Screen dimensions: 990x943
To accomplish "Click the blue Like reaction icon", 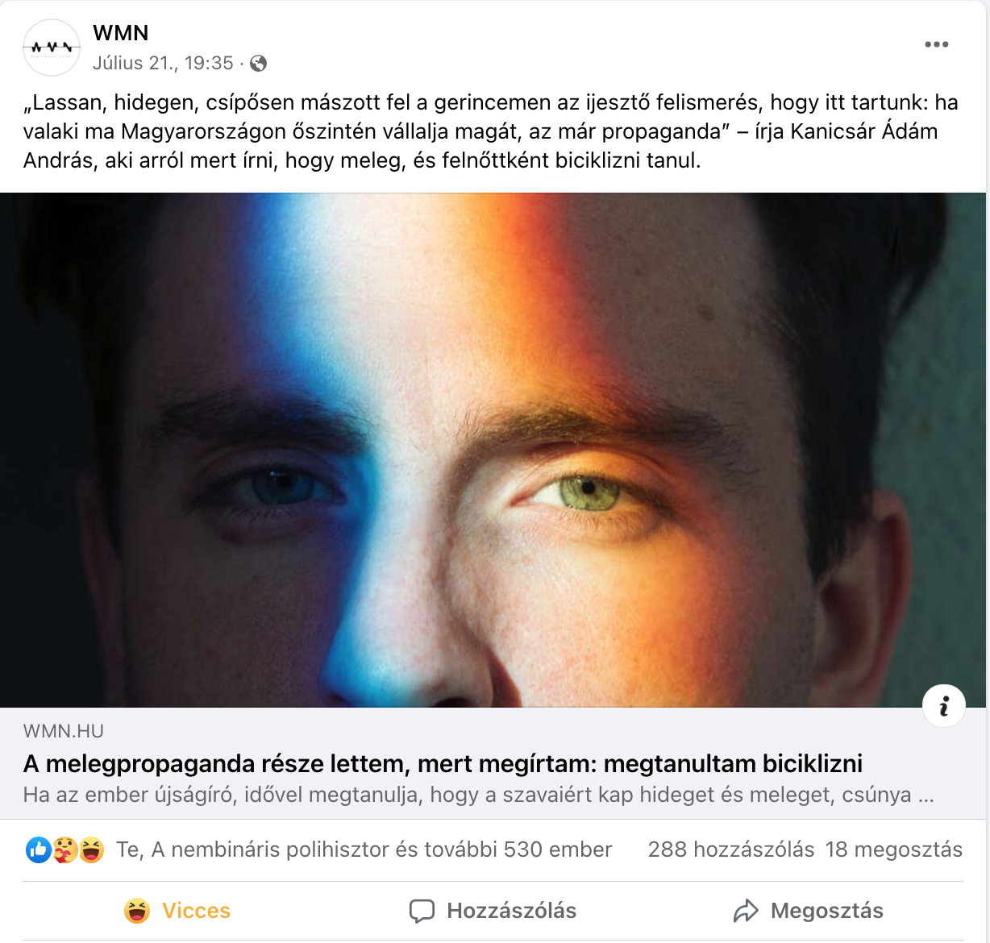I will click(x=39, y=850).
